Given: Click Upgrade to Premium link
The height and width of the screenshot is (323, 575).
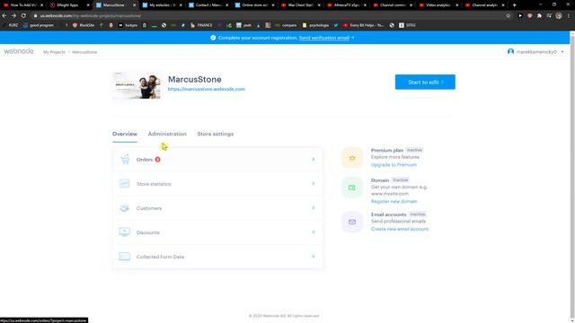Looking at the screenshot, I should 394,165.
